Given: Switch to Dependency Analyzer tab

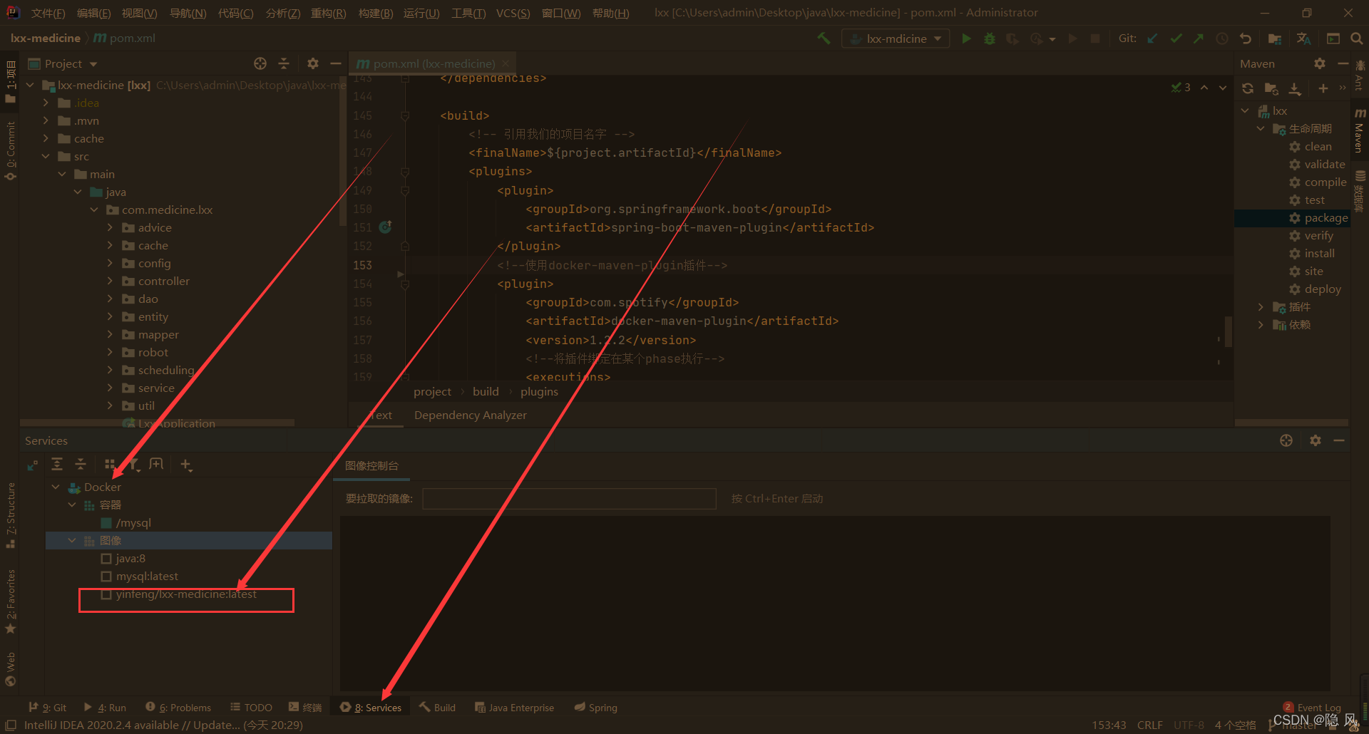Looking at the screenshot, I should tap(471, 415).
